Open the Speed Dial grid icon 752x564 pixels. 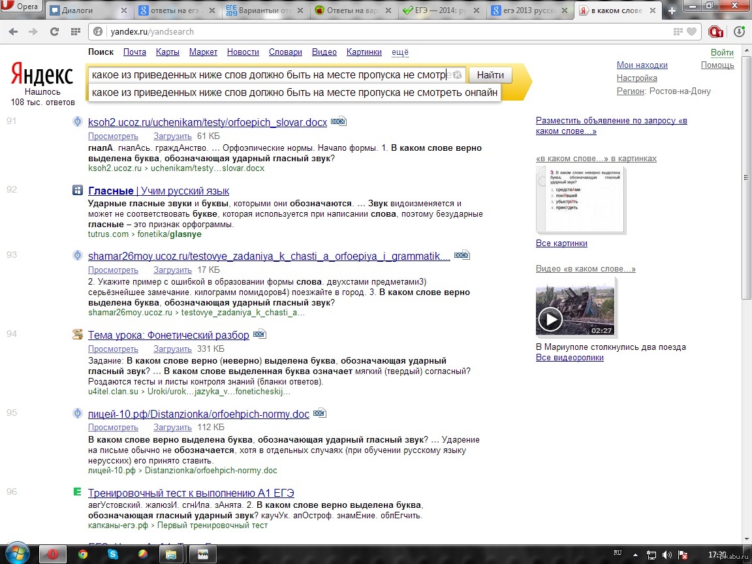76,31
